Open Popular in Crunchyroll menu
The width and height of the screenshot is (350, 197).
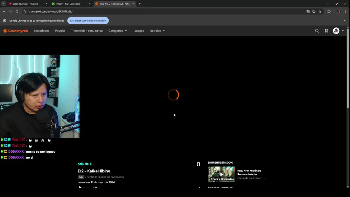click(60, 31)
